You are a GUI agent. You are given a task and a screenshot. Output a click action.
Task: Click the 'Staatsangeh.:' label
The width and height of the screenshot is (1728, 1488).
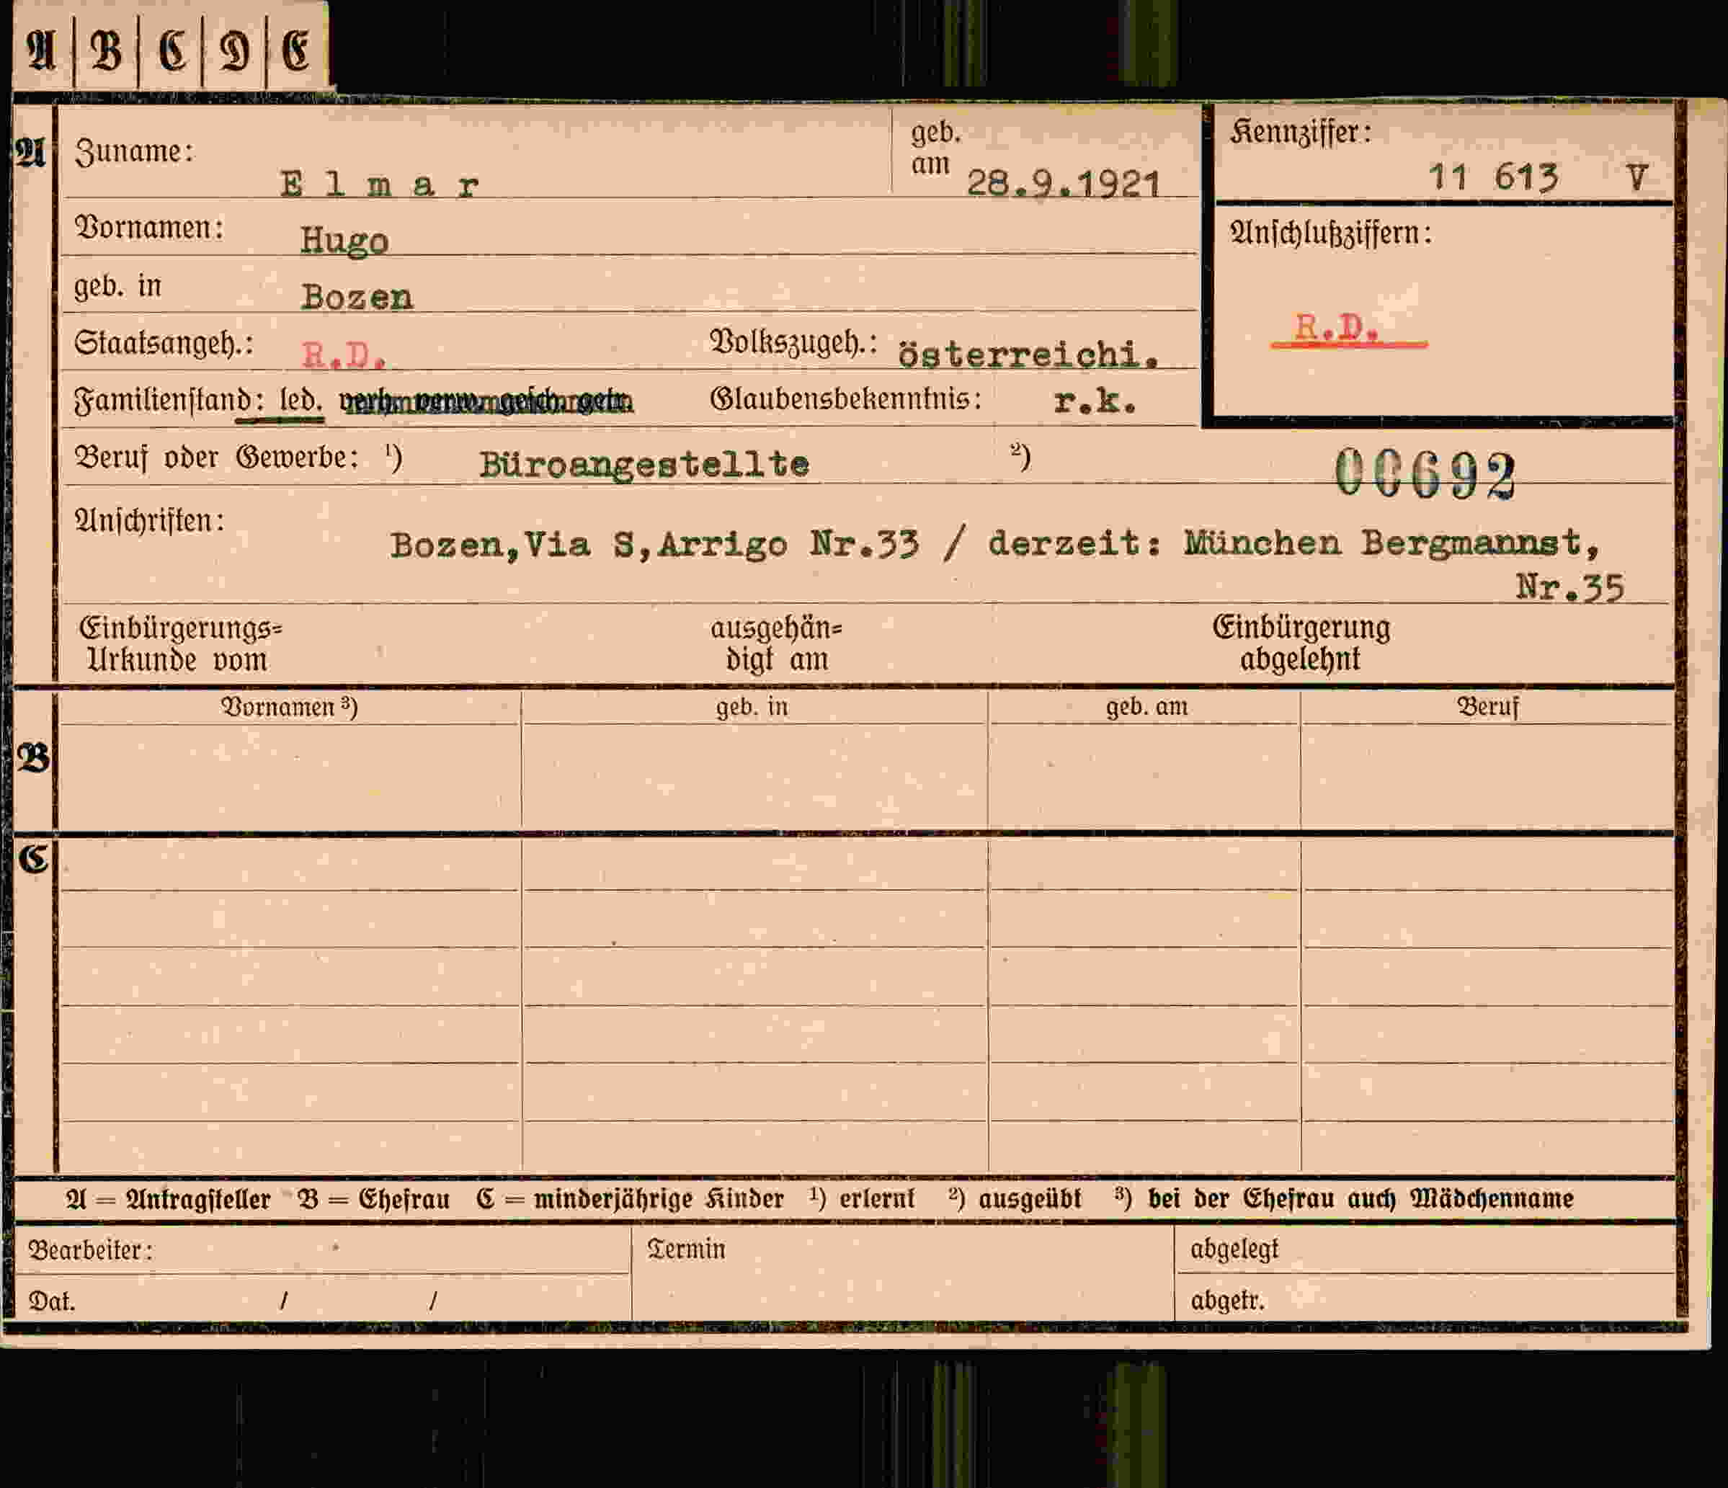[x=164, y=343]
